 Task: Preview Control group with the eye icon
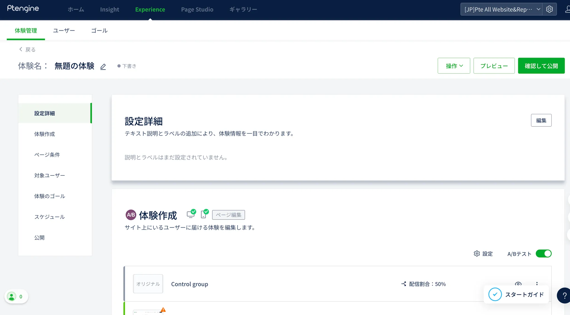pos(518,284)
